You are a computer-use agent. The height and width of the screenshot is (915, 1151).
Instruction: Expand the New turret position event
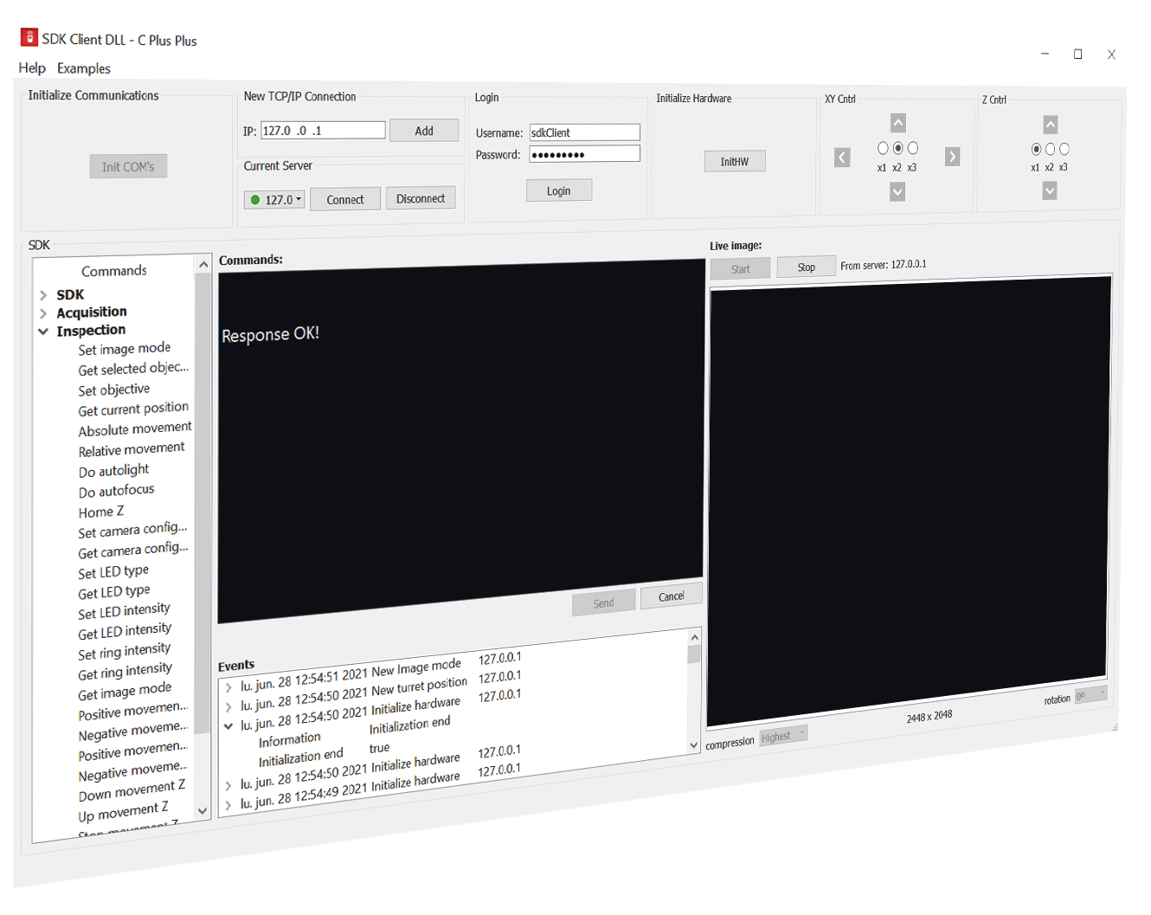point(228,707)
